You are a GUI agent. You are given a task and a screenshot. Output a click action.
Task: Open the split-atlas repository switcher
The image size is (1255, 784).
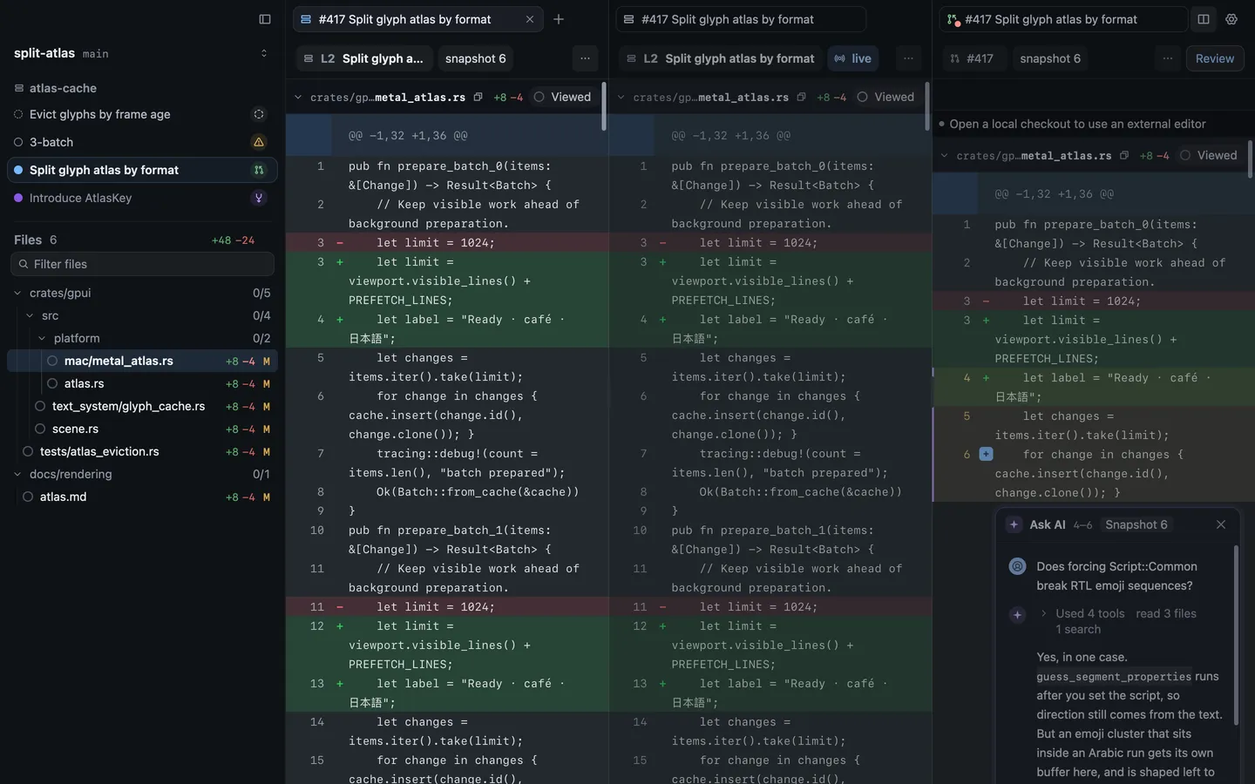pos(264,53)
